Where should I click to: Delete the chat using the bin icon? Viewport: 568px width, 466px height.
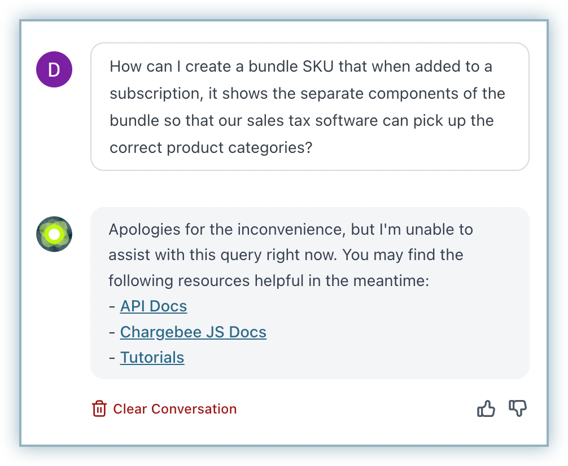pos(99,409)
